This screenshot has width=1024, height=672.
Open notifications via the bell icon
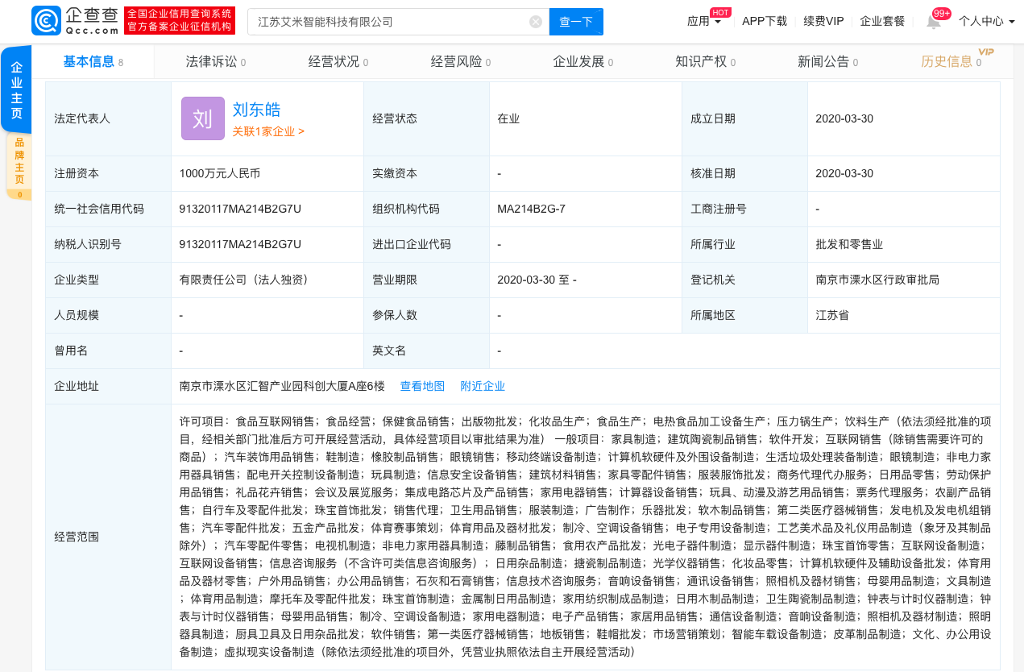933,21
